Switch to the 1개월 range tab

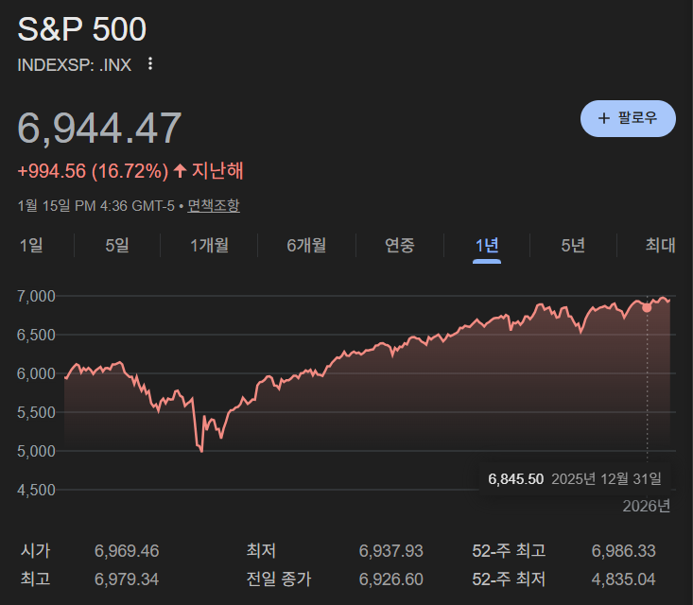pos(209,246)
